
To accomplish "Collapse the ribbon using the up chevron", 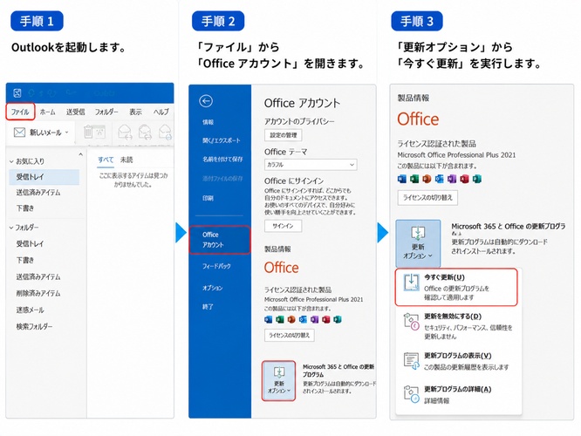I will pyautogui.click(x=80, y=154).
